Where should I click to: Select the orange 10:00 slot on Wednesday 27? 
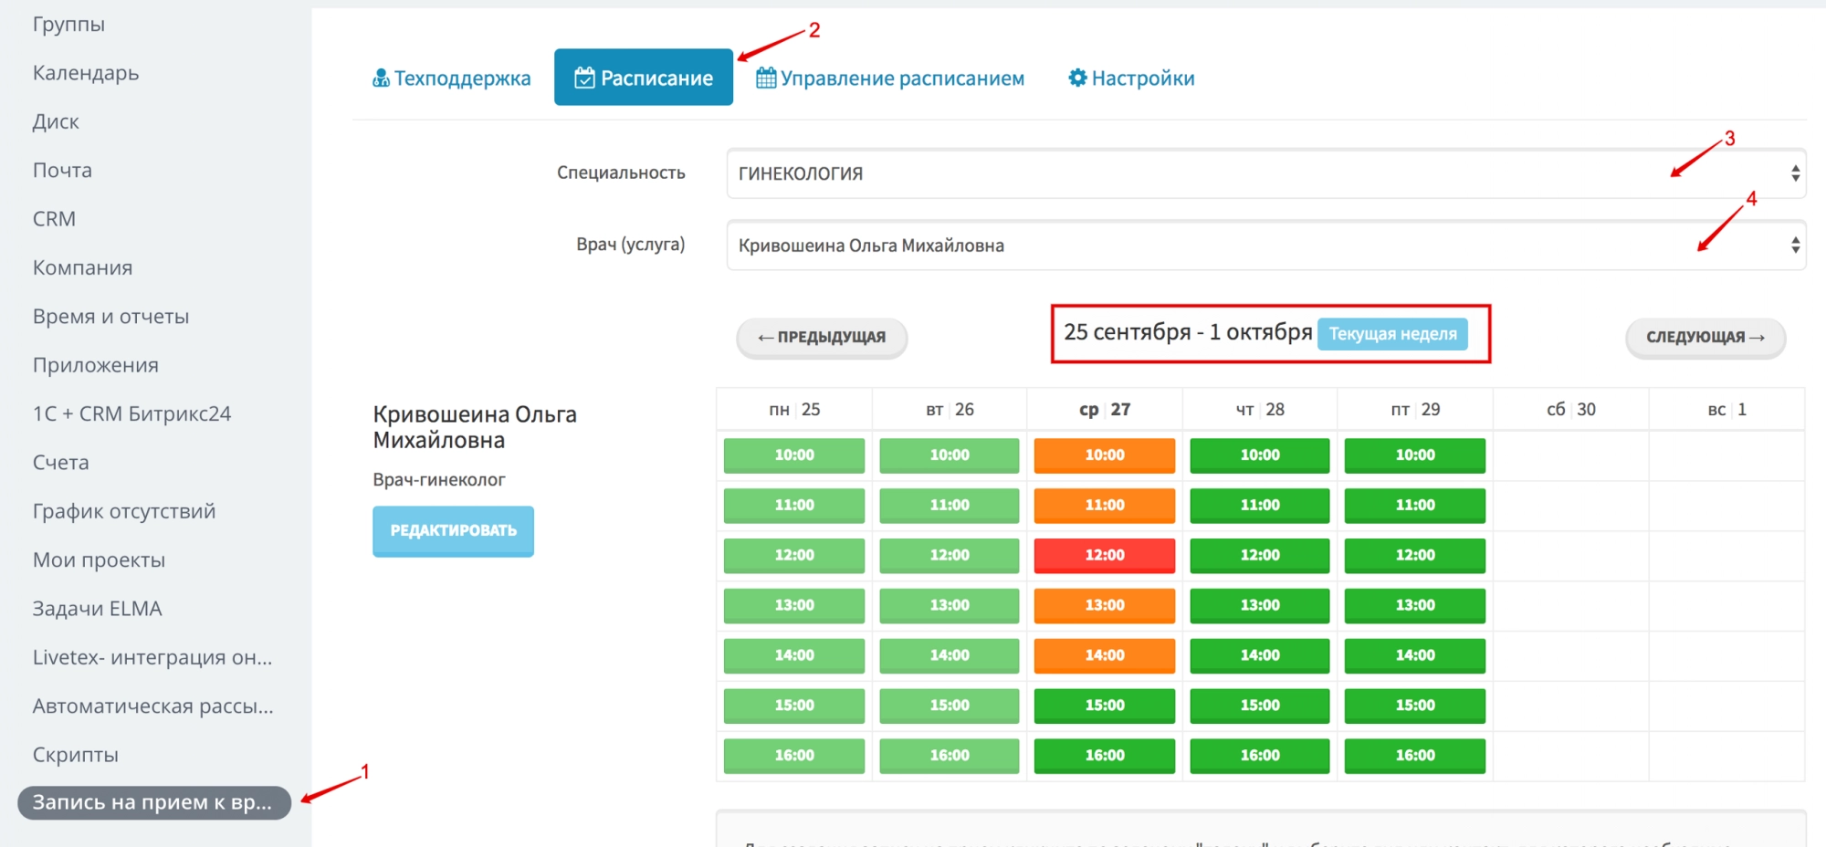(1104, 455)
